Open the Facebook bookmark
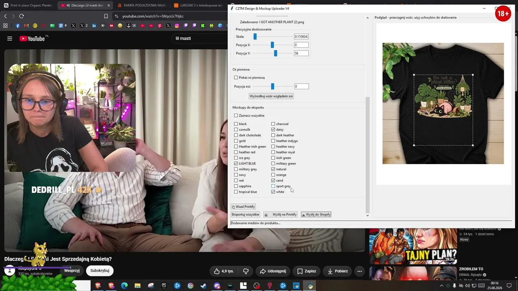 [18, 26]
